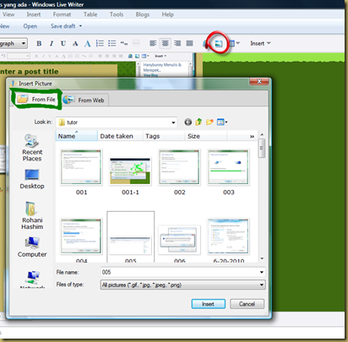The image size is (348, 342).
Task: Open the File name dropdown list
Action: pyautogui.click(x=262, y=272)
